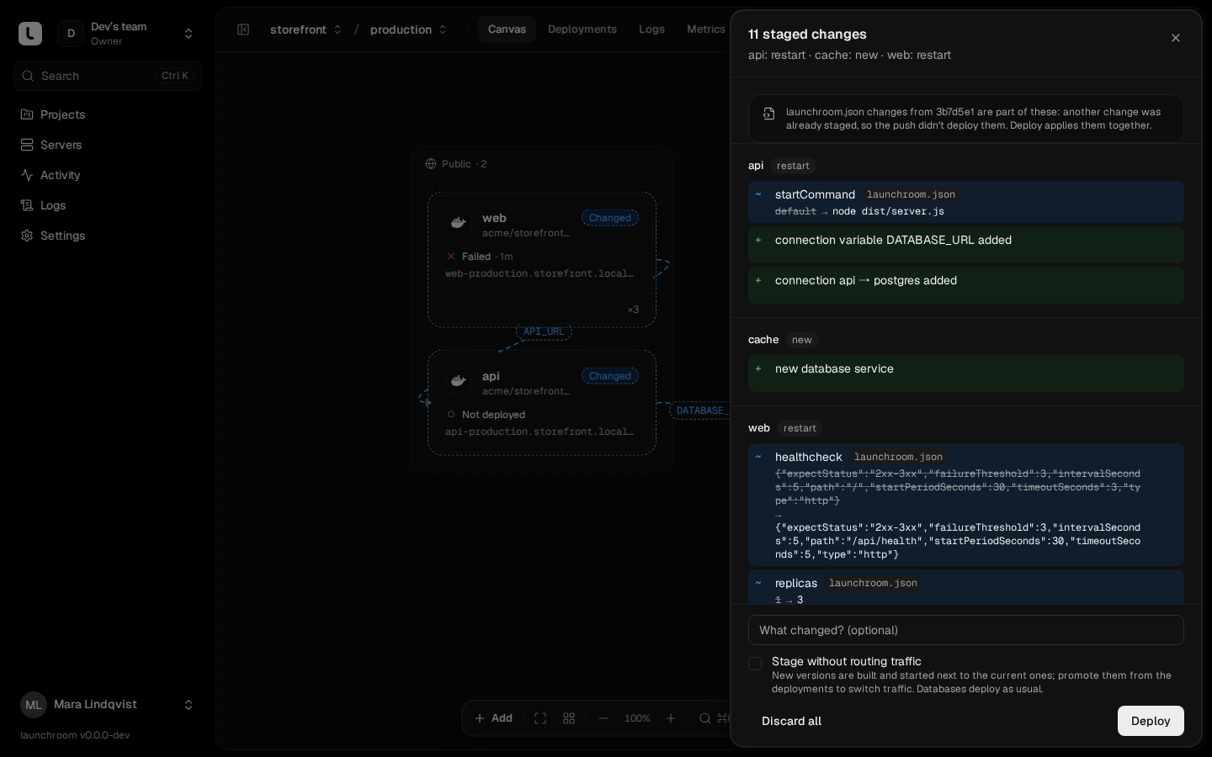1212x757 pixels.
Task: Enable Stage without routing traffic checkbox
Action: [755, 664]
